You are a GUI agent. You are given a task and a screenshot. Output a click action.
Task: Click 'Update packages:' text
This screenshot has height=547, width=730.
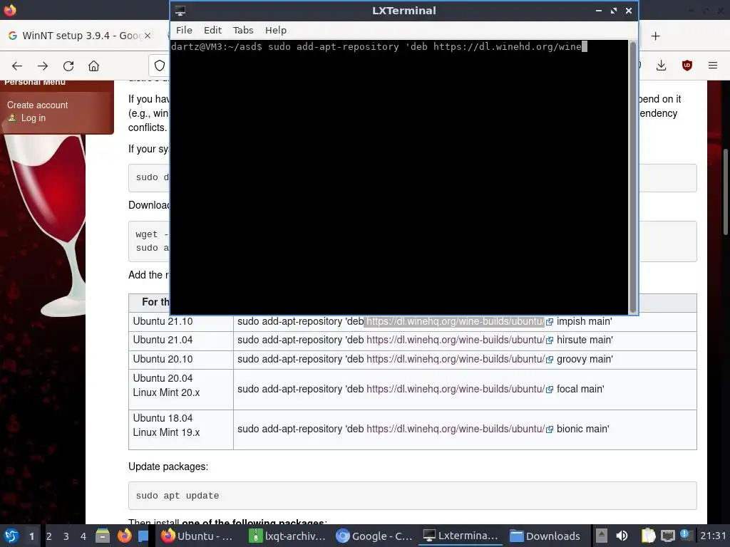click(x=168, y=467)
